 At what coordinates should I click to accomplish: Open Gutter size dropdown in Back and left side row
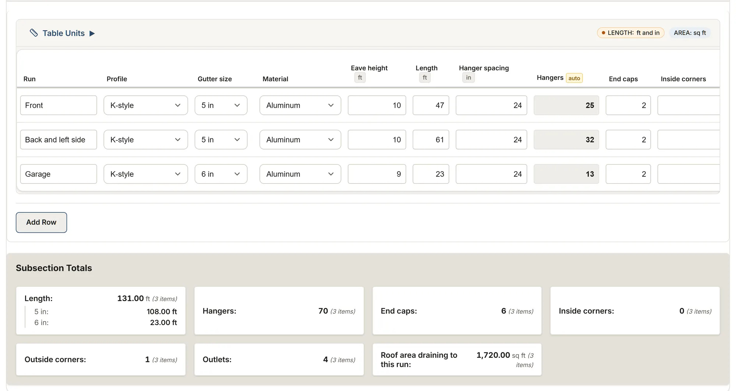[x=221, y=140]
